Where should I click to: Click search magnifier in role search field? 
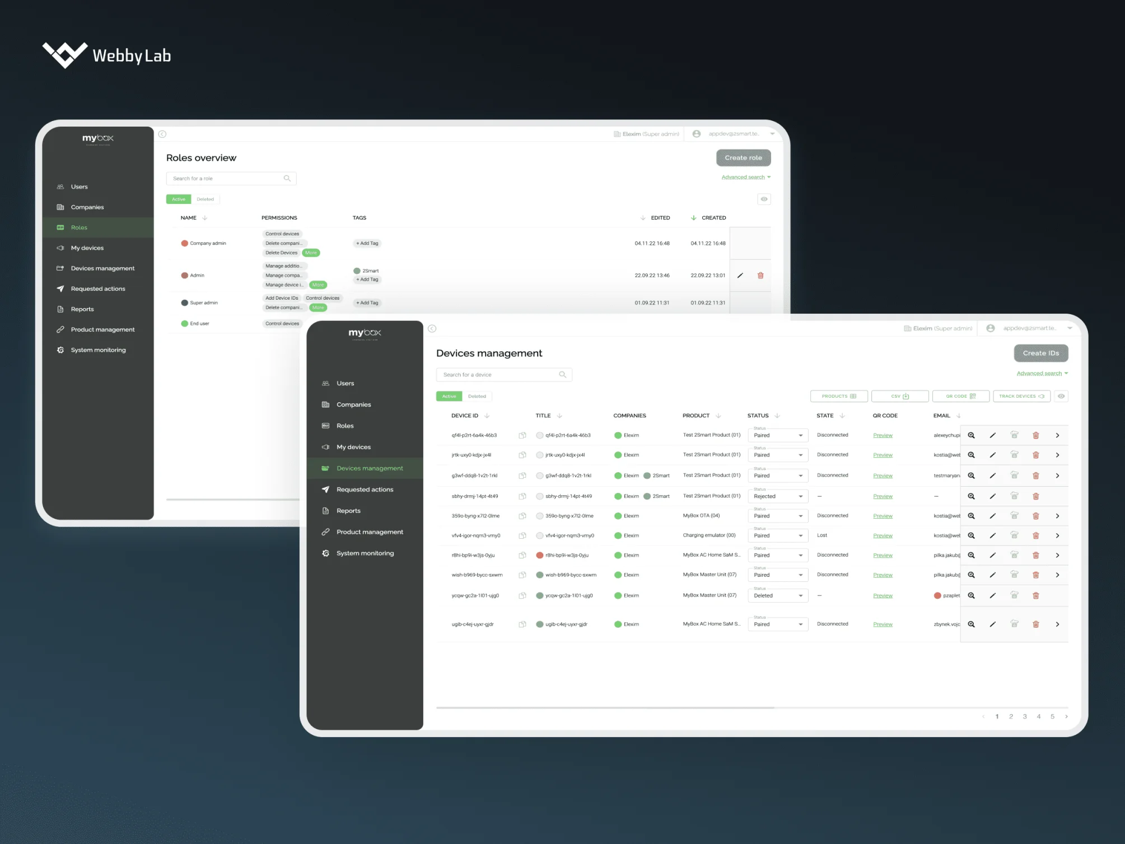point(287,179)
